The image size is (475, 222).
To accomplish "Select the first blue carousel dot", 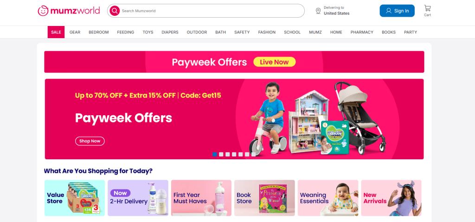I will tap(215, 154).
